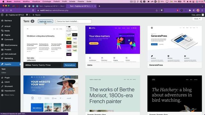205x115 pixels.
Task: Focus the Cerca tra i temi installati field
Action: 74,21
